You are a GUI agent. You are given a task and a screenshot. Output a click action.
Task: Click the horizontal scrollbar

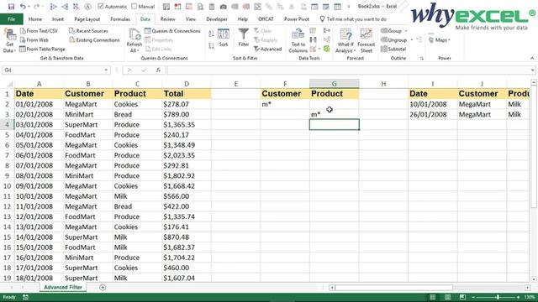pyautogui.click(x=394, y=288)
